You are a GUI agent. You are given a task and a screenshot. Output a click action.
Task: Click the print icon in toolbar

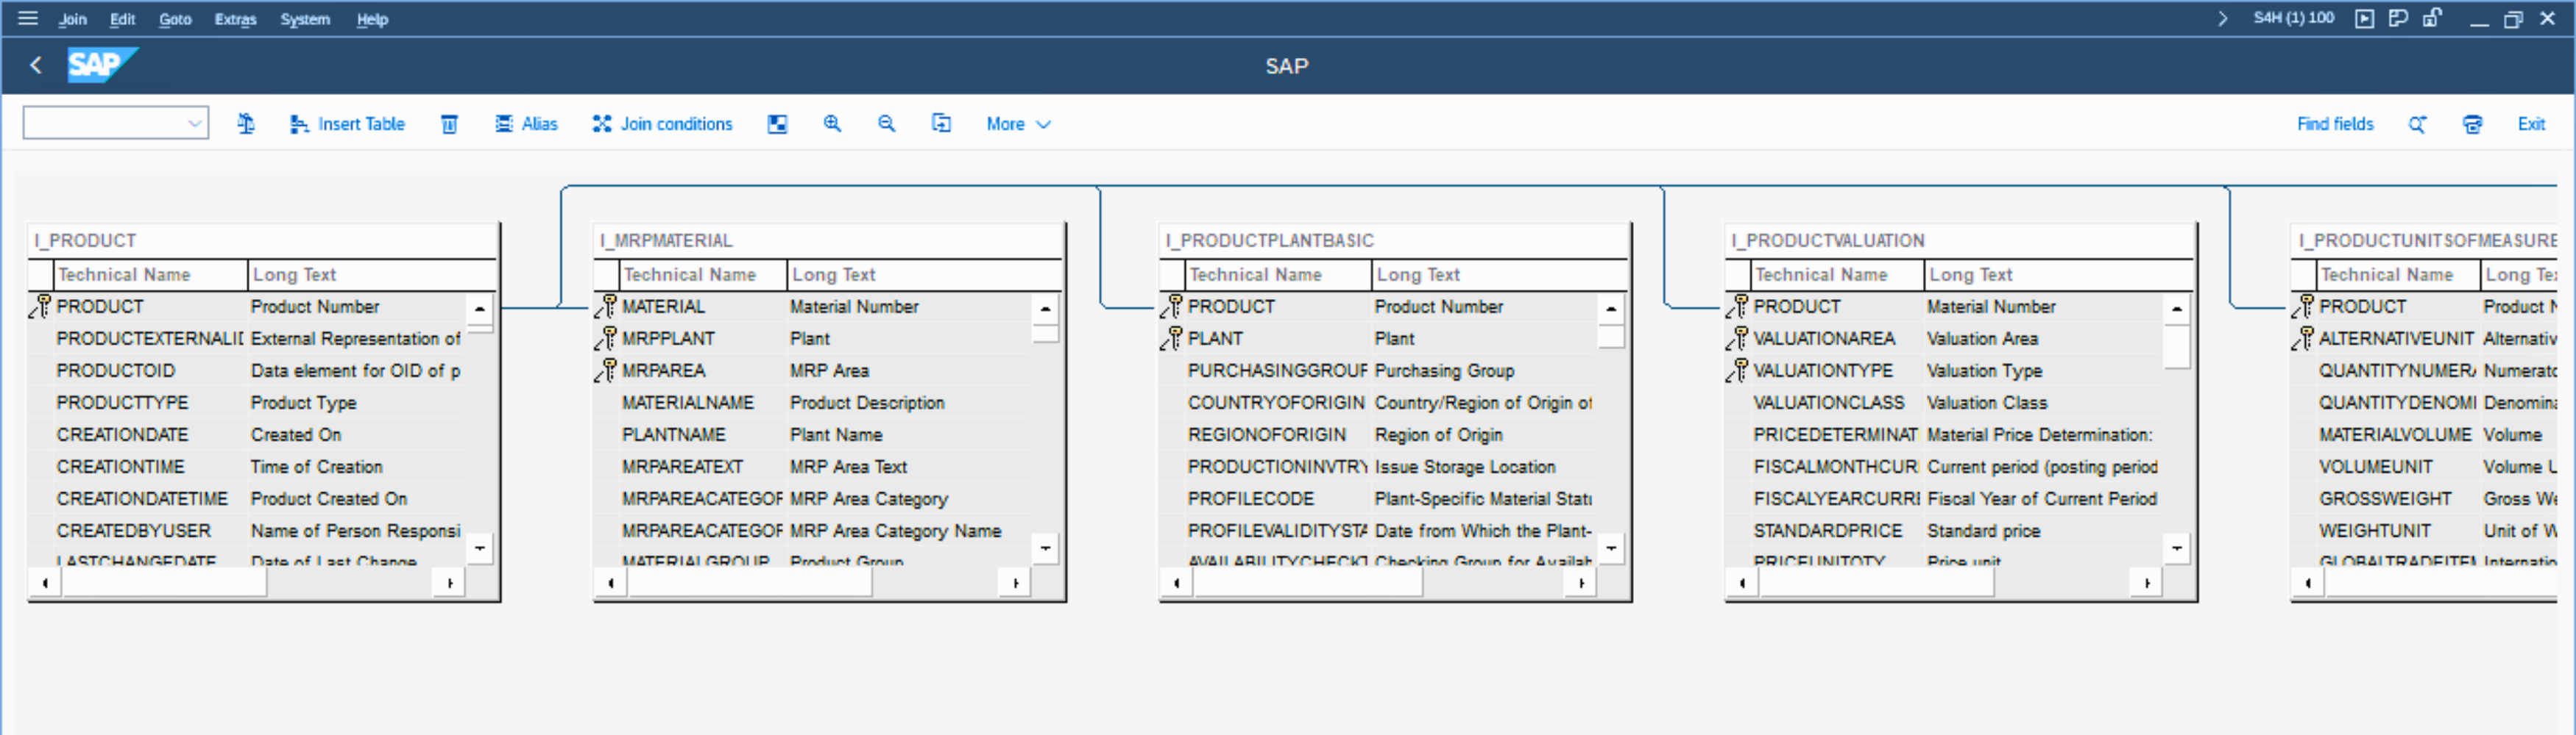(x=2472, y=123)
